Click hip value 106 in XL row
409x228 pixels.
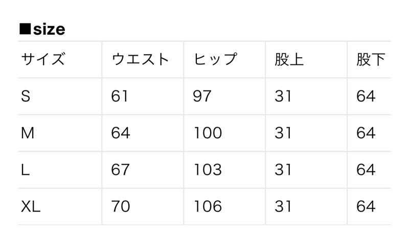pyautogui.click(x=208, y=207)
